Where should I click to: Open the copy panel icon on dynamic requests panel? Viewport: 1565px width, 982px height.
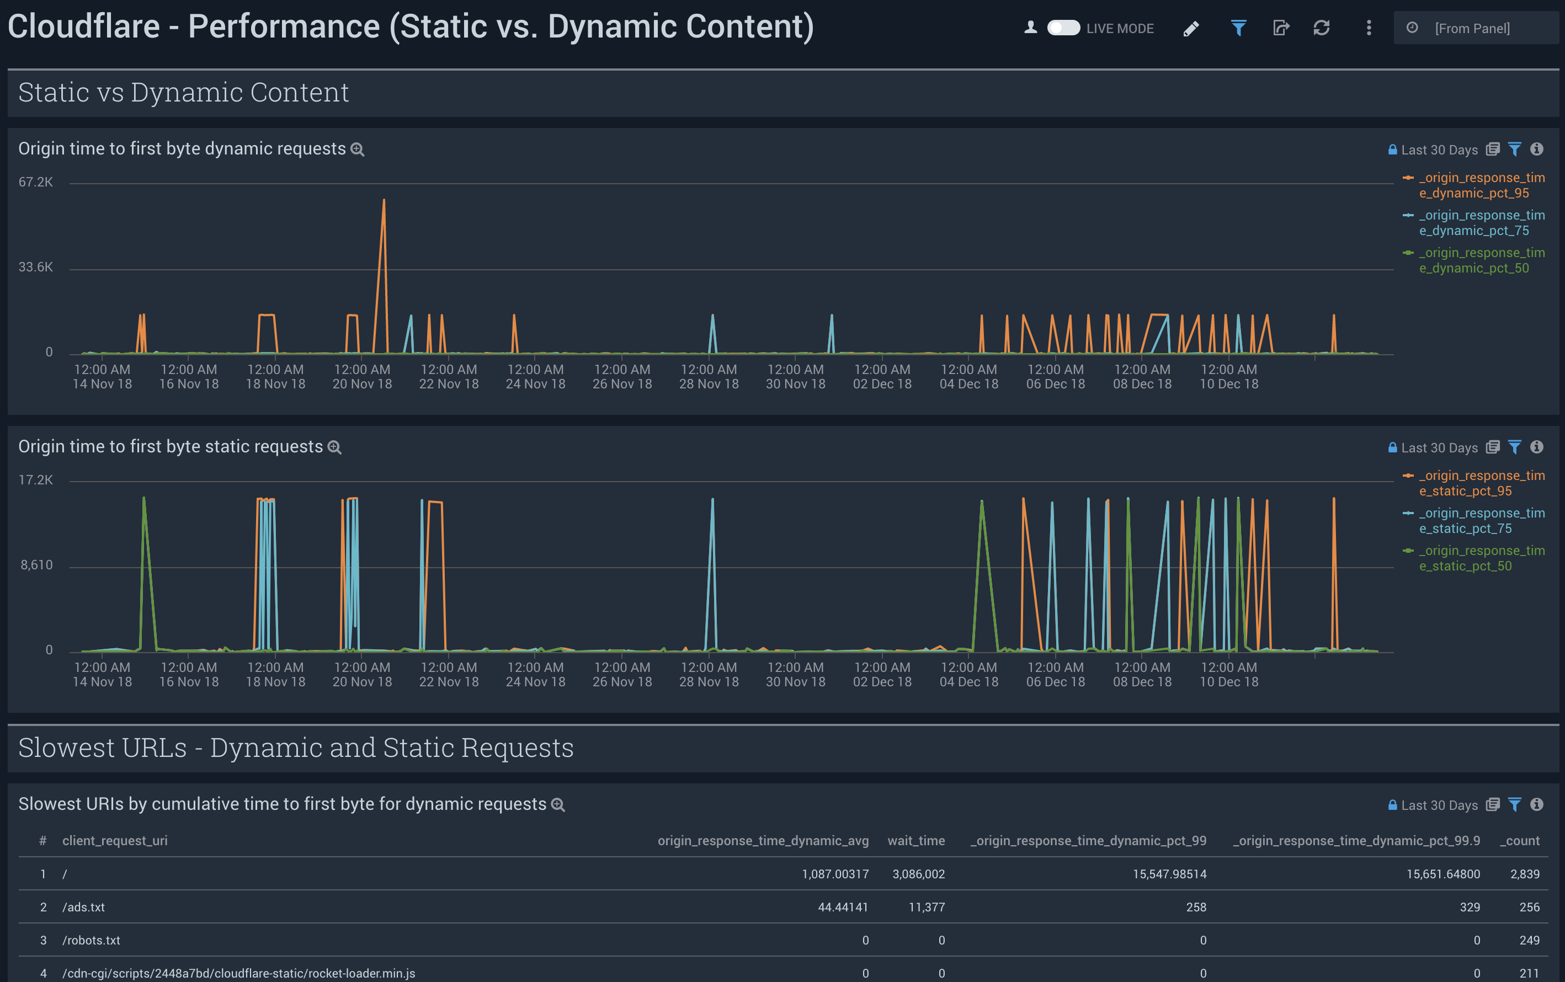(1492, 150)
